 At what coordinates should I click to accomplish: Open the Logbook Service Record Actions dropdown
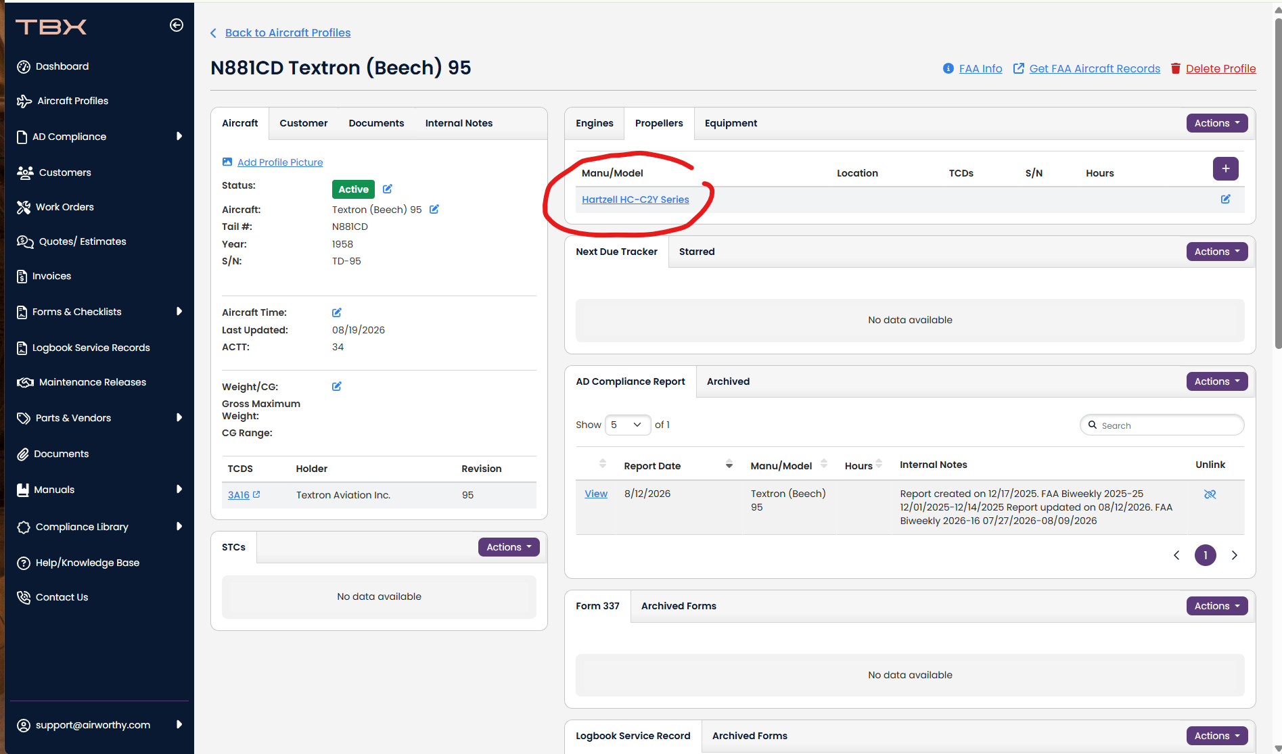pos(1217,736)
